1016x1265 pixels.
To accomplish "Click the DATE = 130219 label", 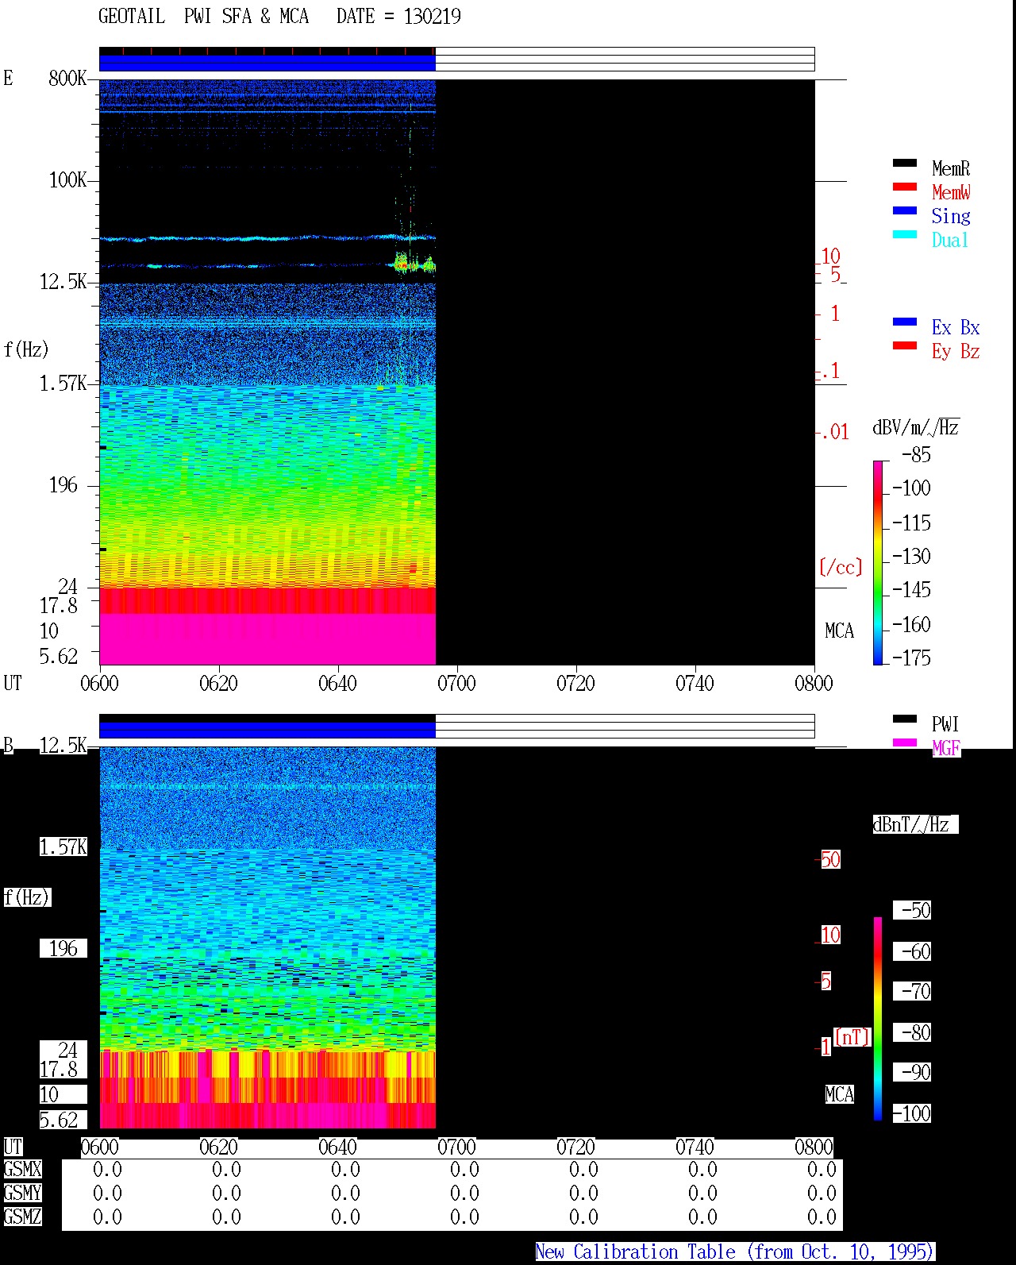I will click(x=398, y=17).
